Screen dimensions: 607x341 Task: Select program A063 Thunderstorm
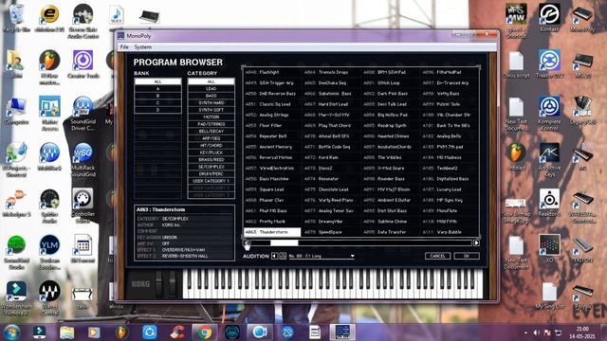pyautogui.click(x=272, y=232)
